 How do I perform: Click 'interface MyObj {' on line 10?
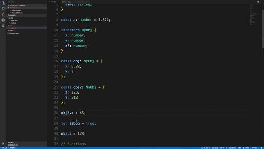point(79,30)
